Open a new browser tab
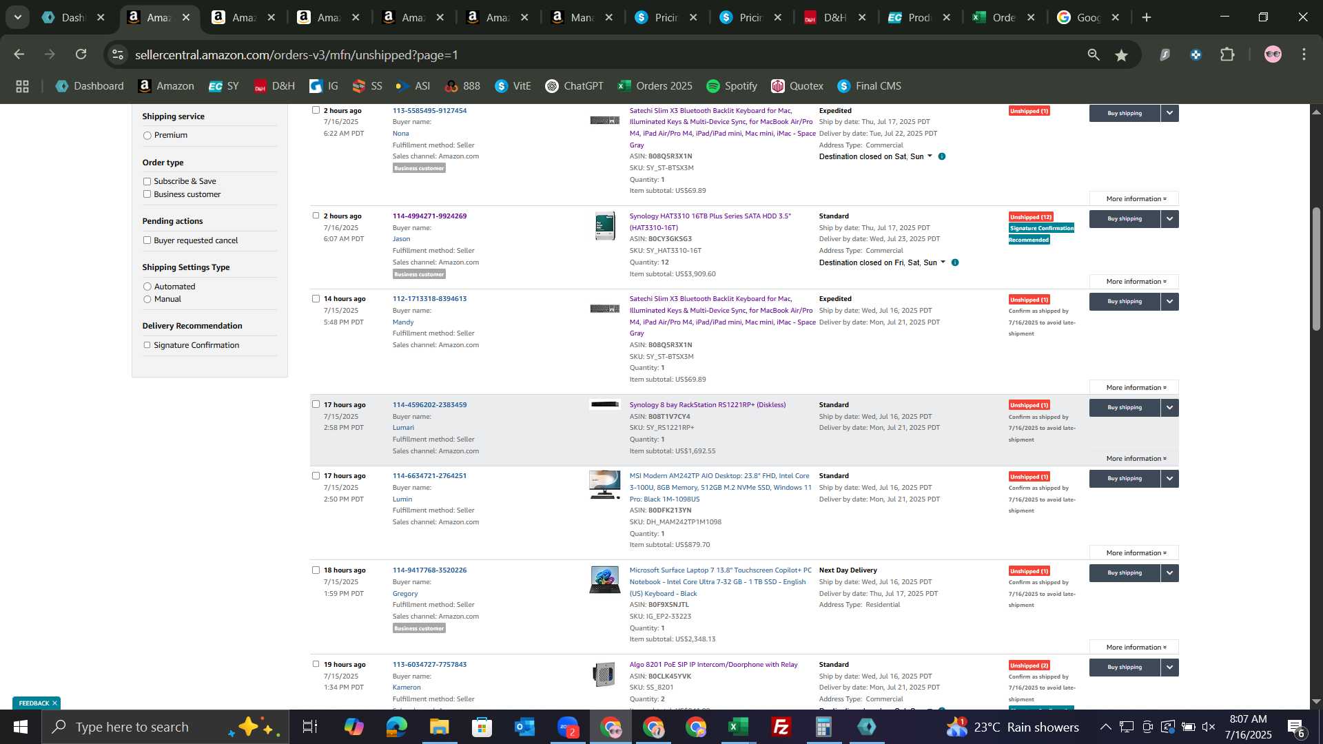The height and width of the screenshot is (744, 1323). [1147, 17]
